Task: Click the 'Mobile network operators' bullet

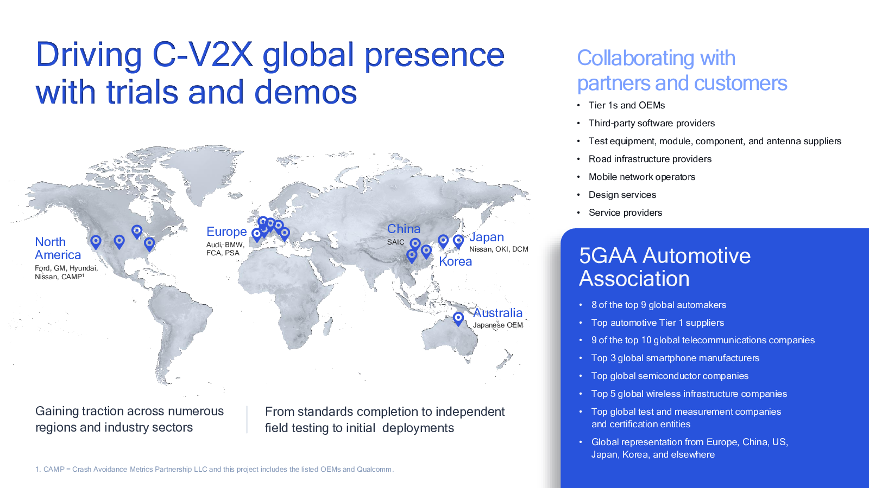Action: coord(642,177)
